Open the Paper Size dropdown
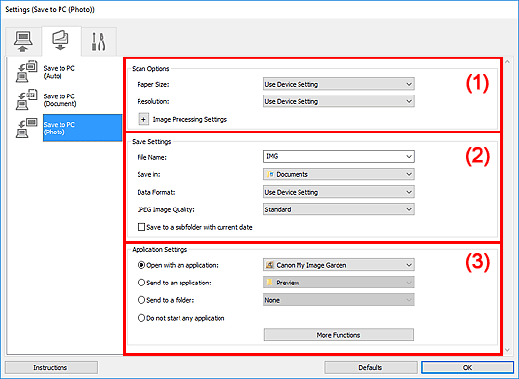Viewport: 519px width, 379px height. (x=339, y=84)
